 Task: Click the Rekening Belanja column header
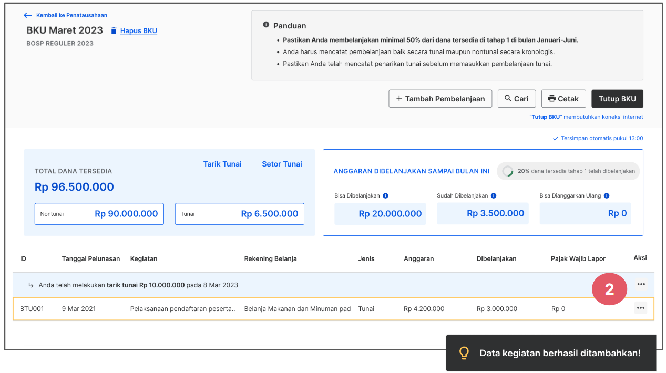pyautogui.click(x=271, y=258)
